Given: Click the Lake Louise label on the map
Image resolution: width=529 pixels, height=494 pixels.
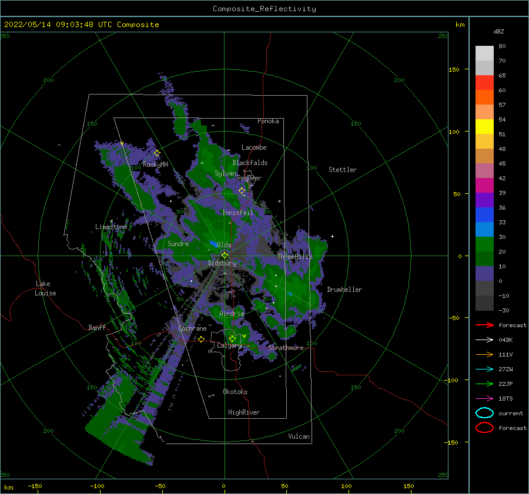Looking at the screenshot, I should (45, 288).
